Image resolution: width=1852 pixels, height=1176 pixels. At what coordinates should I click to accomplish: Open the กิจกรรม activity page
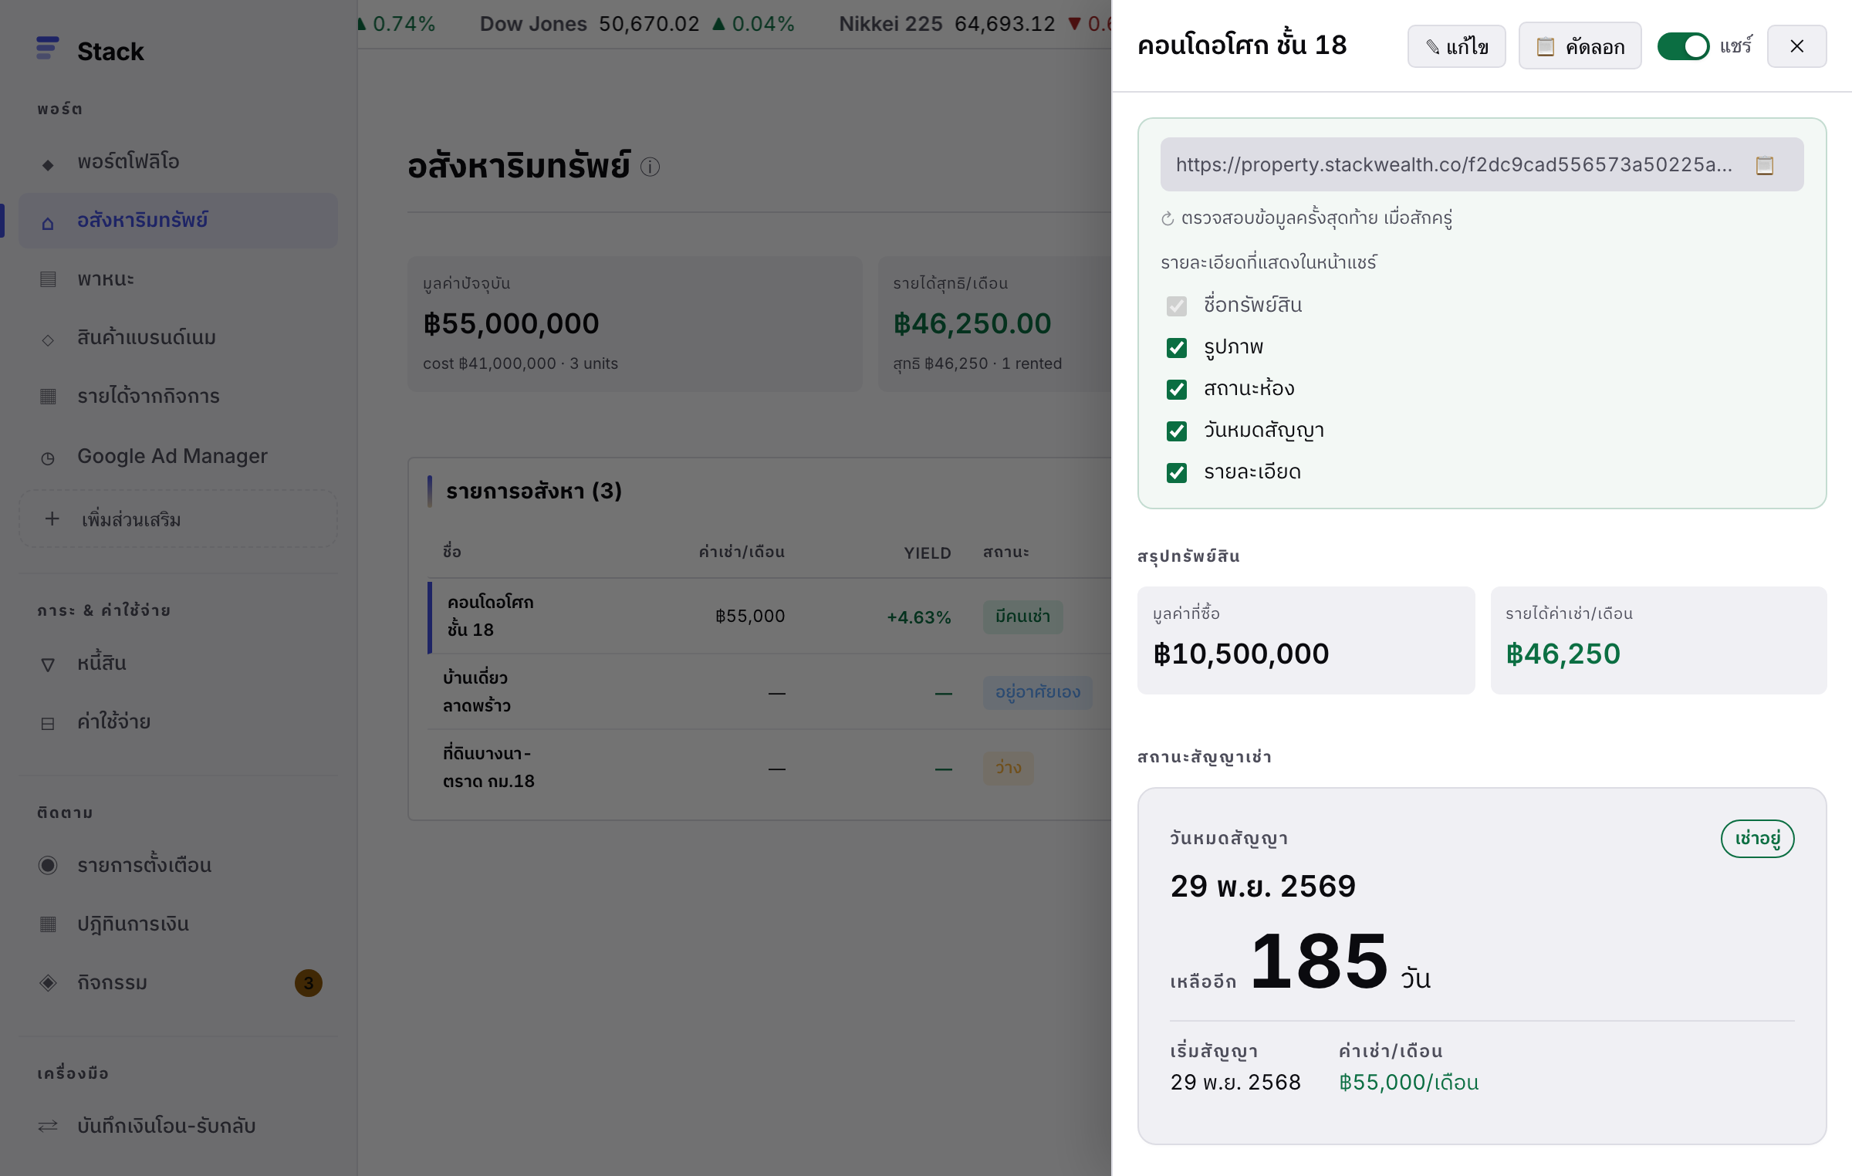[x=178, y=983]
